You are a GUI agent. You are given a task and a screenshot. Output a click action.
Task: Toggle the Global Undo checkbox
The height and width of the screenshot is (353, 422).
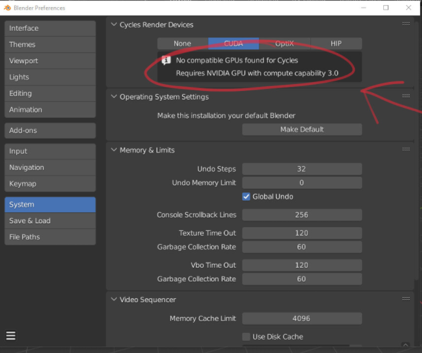(x=246, y=197)
